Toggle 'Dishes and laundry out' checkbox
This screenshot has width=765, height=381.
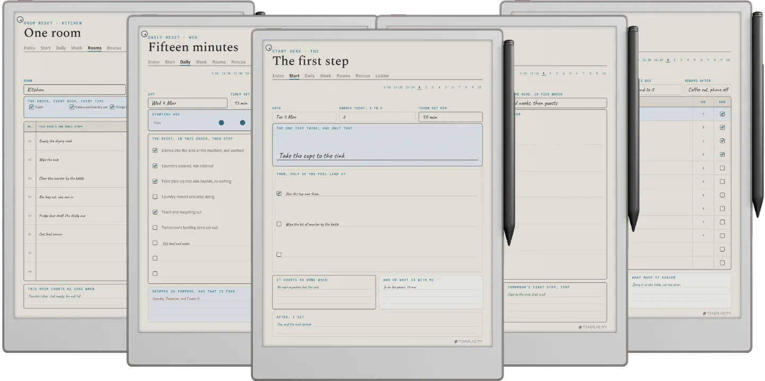[x=71, y=107]
